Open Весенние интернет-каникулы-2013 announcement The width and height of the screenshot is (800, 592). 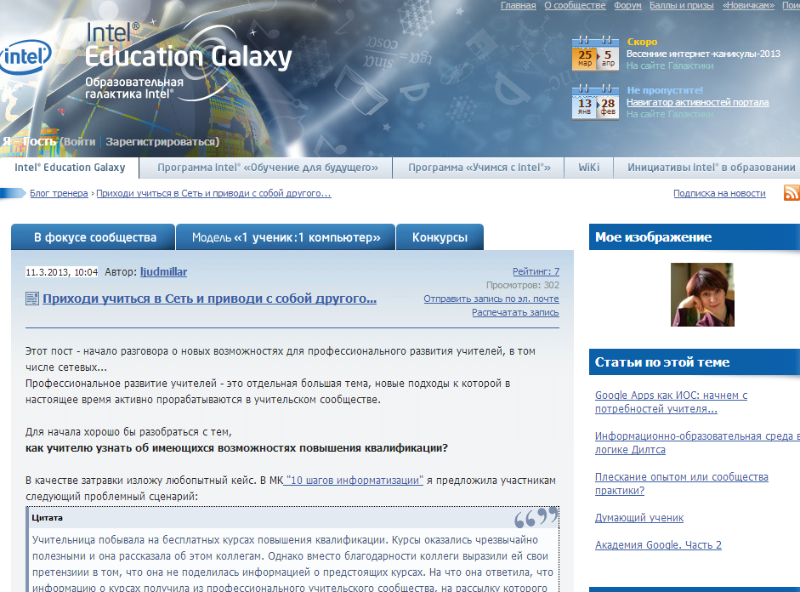[x=704, y=54]
